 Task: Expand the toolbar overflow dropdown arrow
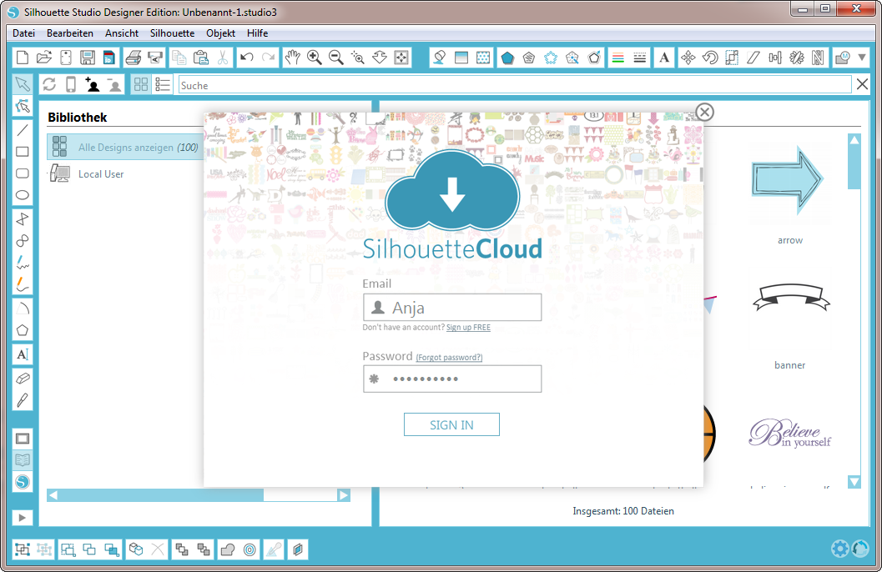coord(862,58)
